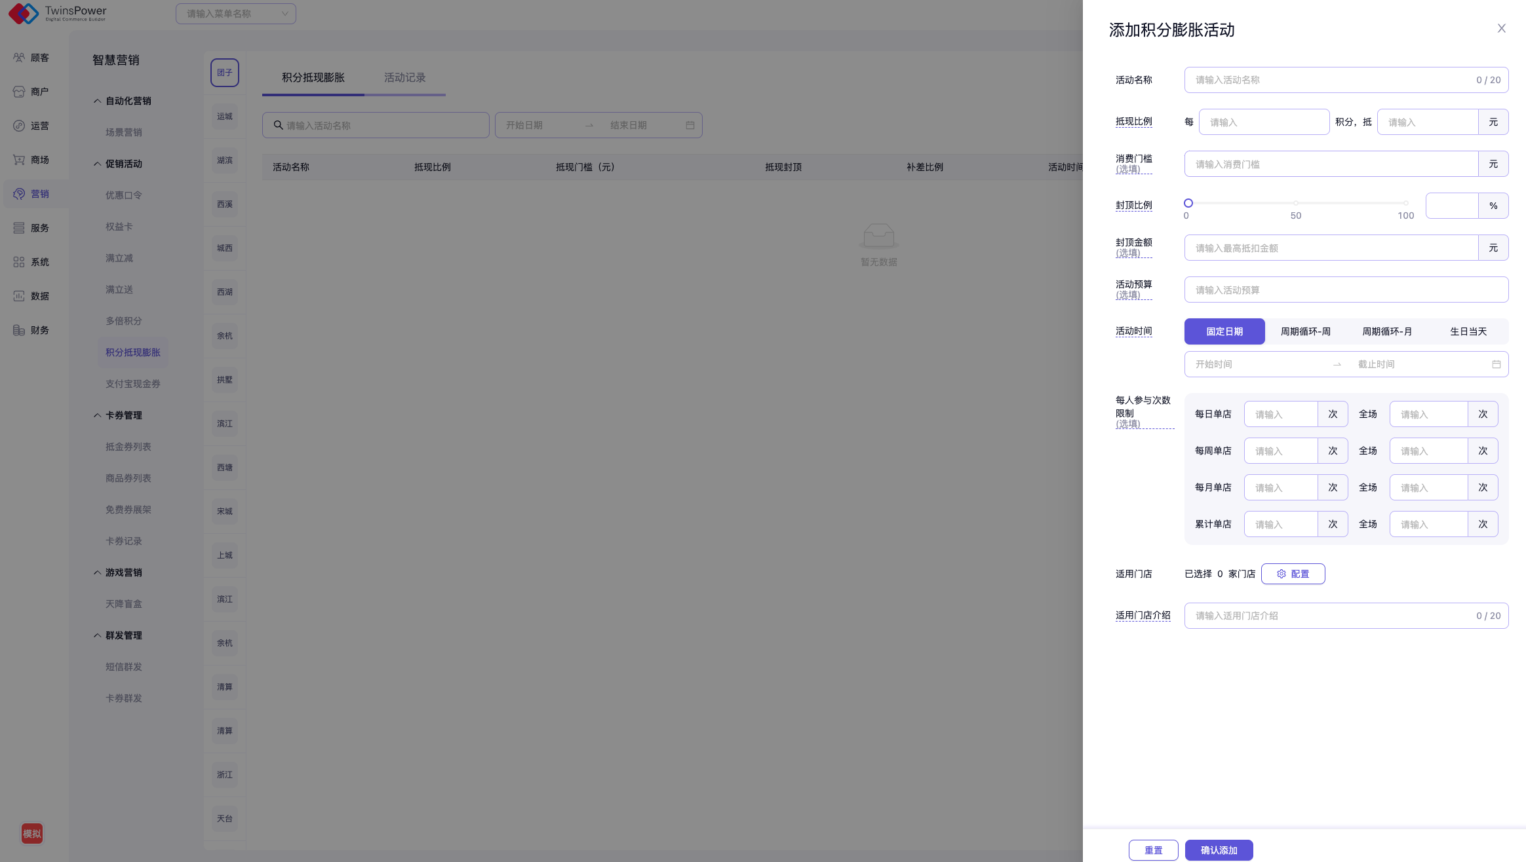Collapse the 自动化营销 menu group

97,101
